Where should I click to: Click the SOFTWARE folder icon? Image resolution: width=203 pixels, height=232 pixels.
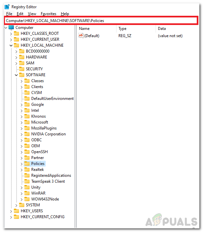click(22, 75)
